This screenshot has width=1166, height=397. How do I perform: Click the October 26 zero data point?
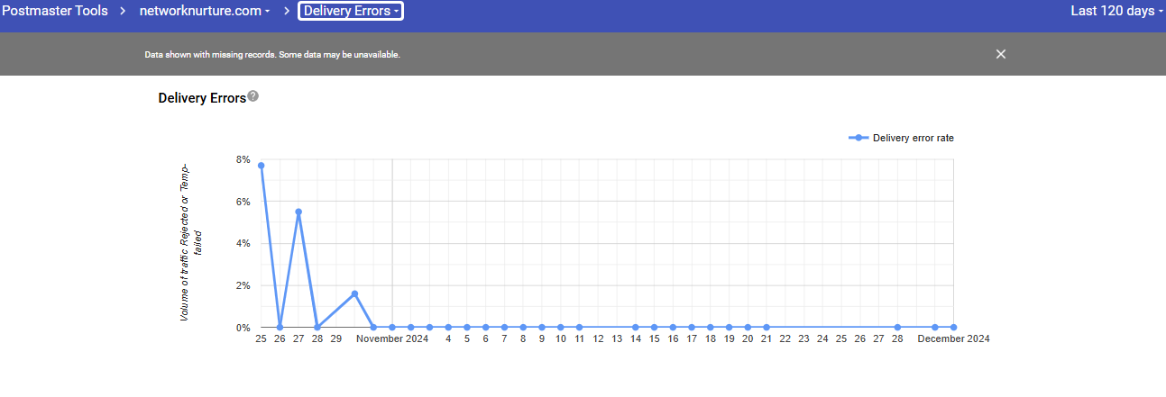pos(280,328)
